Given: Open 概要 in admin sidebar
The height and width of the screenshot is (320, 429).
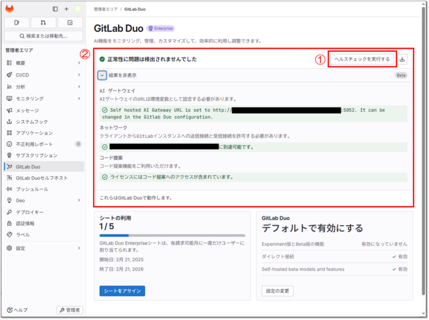Looking at the screenshot, I should click(x=44, y=63).
